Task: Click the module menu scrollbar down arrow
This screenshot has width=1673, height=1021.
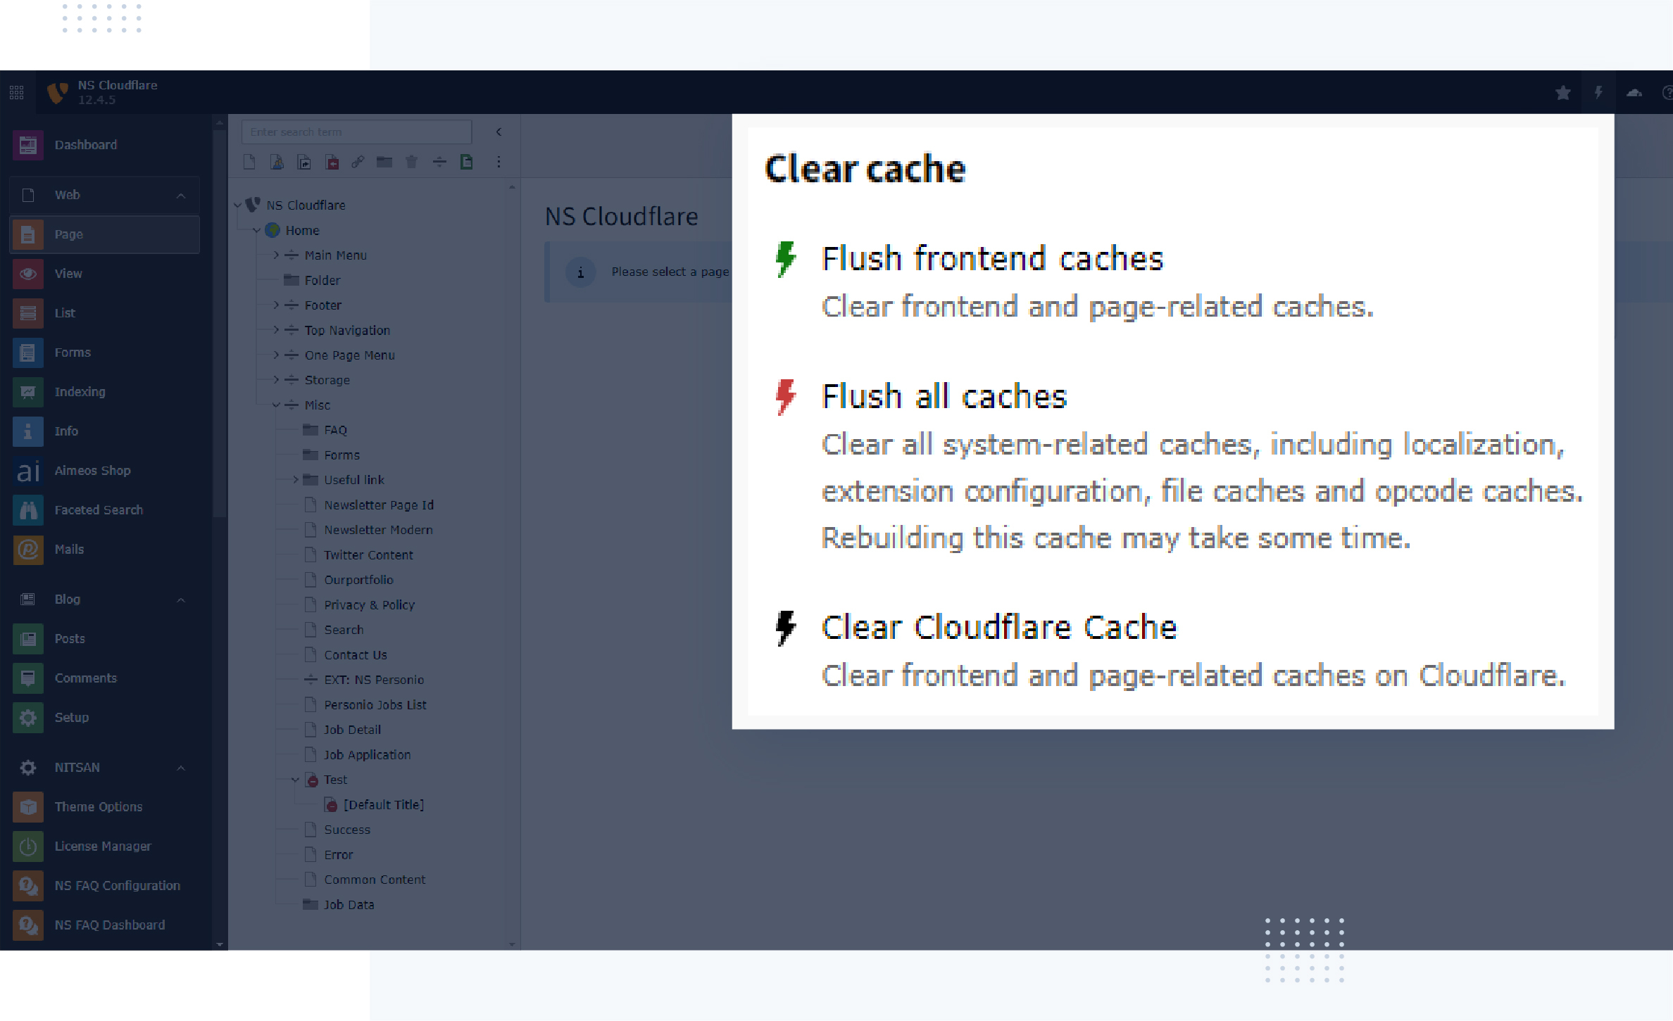Action: pos(219,944)
